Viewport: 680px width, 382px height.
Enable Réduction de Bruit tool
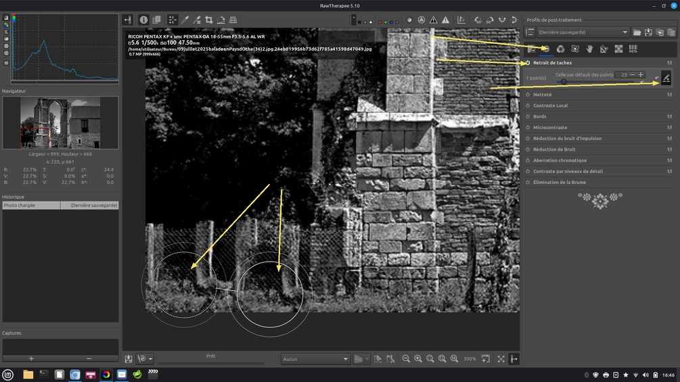(x=528, y=149)
